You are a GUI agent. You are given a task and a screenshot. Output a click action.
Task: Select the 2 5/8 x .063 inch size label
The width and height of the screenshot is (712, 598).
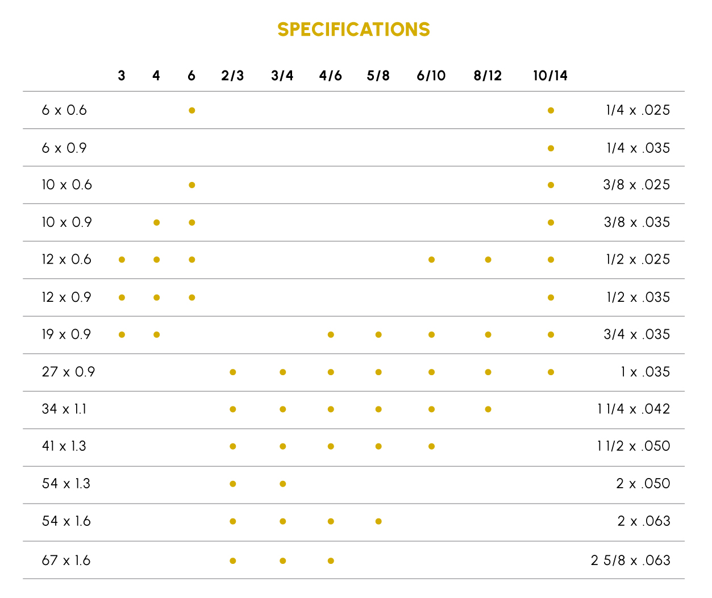(630, 560)
